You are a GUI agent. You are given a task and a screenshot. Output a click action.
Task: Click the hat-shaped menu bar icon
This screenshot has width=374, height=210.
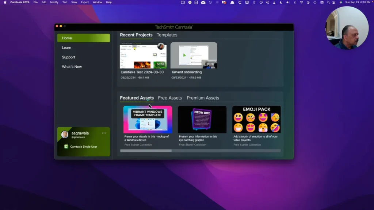click(232, 2)
